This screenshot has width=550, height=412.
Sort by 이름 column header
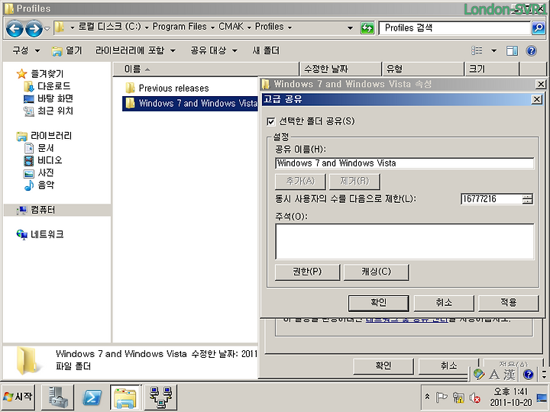click(x=206, y=69)
